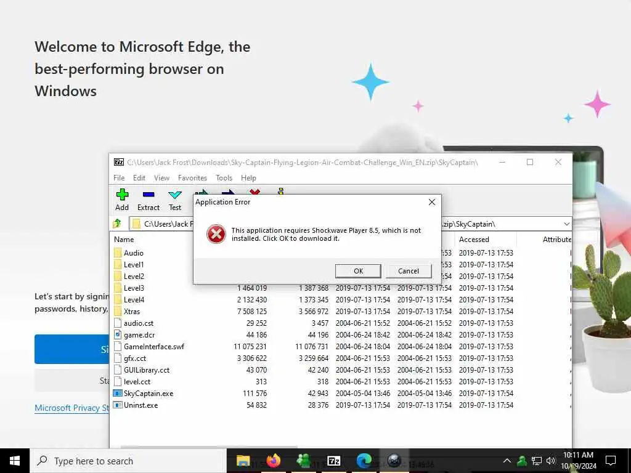Select the Level4 folder icon
631x473 pixels.
(x=118, y=299)
